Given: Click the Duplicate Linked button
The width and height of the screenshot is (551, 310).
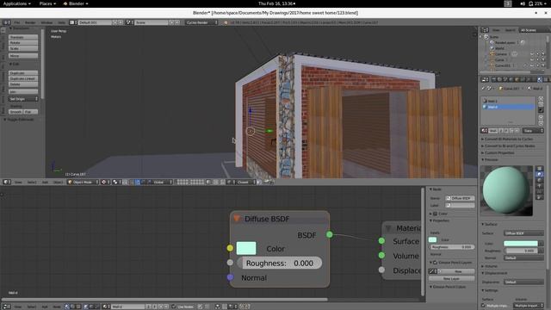Looking at the screenshot, I should coord(23,78).
